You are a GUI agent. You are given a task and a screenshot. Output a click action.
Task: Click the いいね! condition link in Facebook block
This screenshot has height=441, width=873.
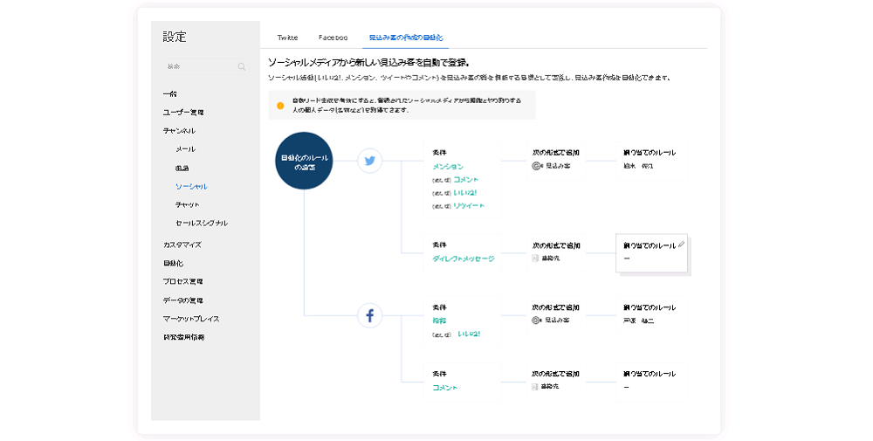click(x=469, y=334)
